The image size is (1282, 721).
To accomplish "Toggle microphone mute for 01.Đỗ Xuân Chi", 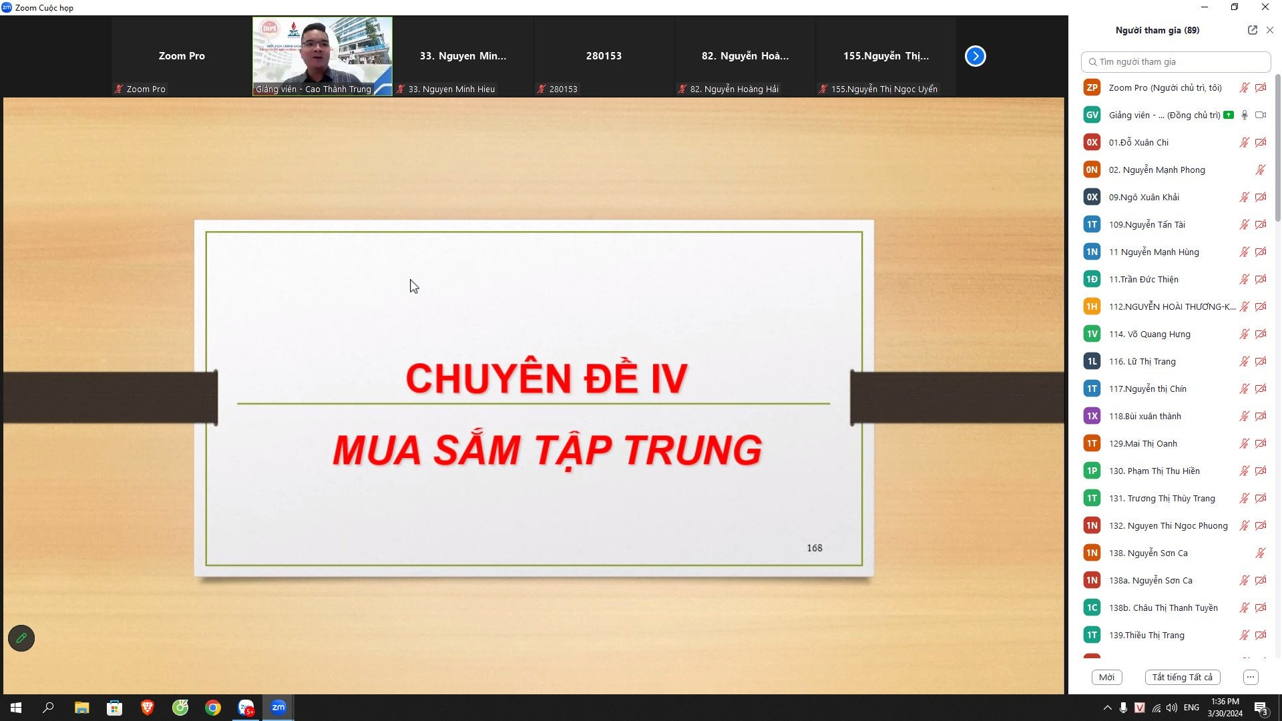I will click(x=1244, y=142).
